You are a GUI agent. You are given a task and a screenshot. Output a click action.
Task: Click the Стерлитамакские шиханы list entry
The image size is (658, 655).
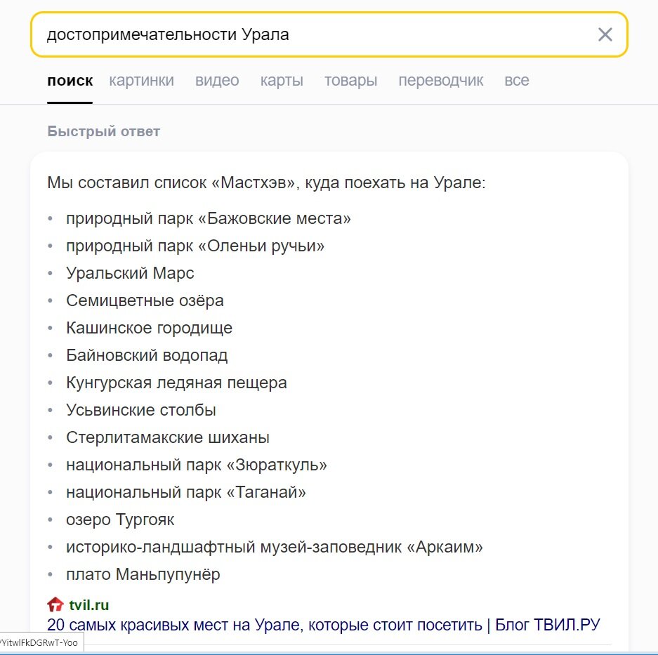168,437
